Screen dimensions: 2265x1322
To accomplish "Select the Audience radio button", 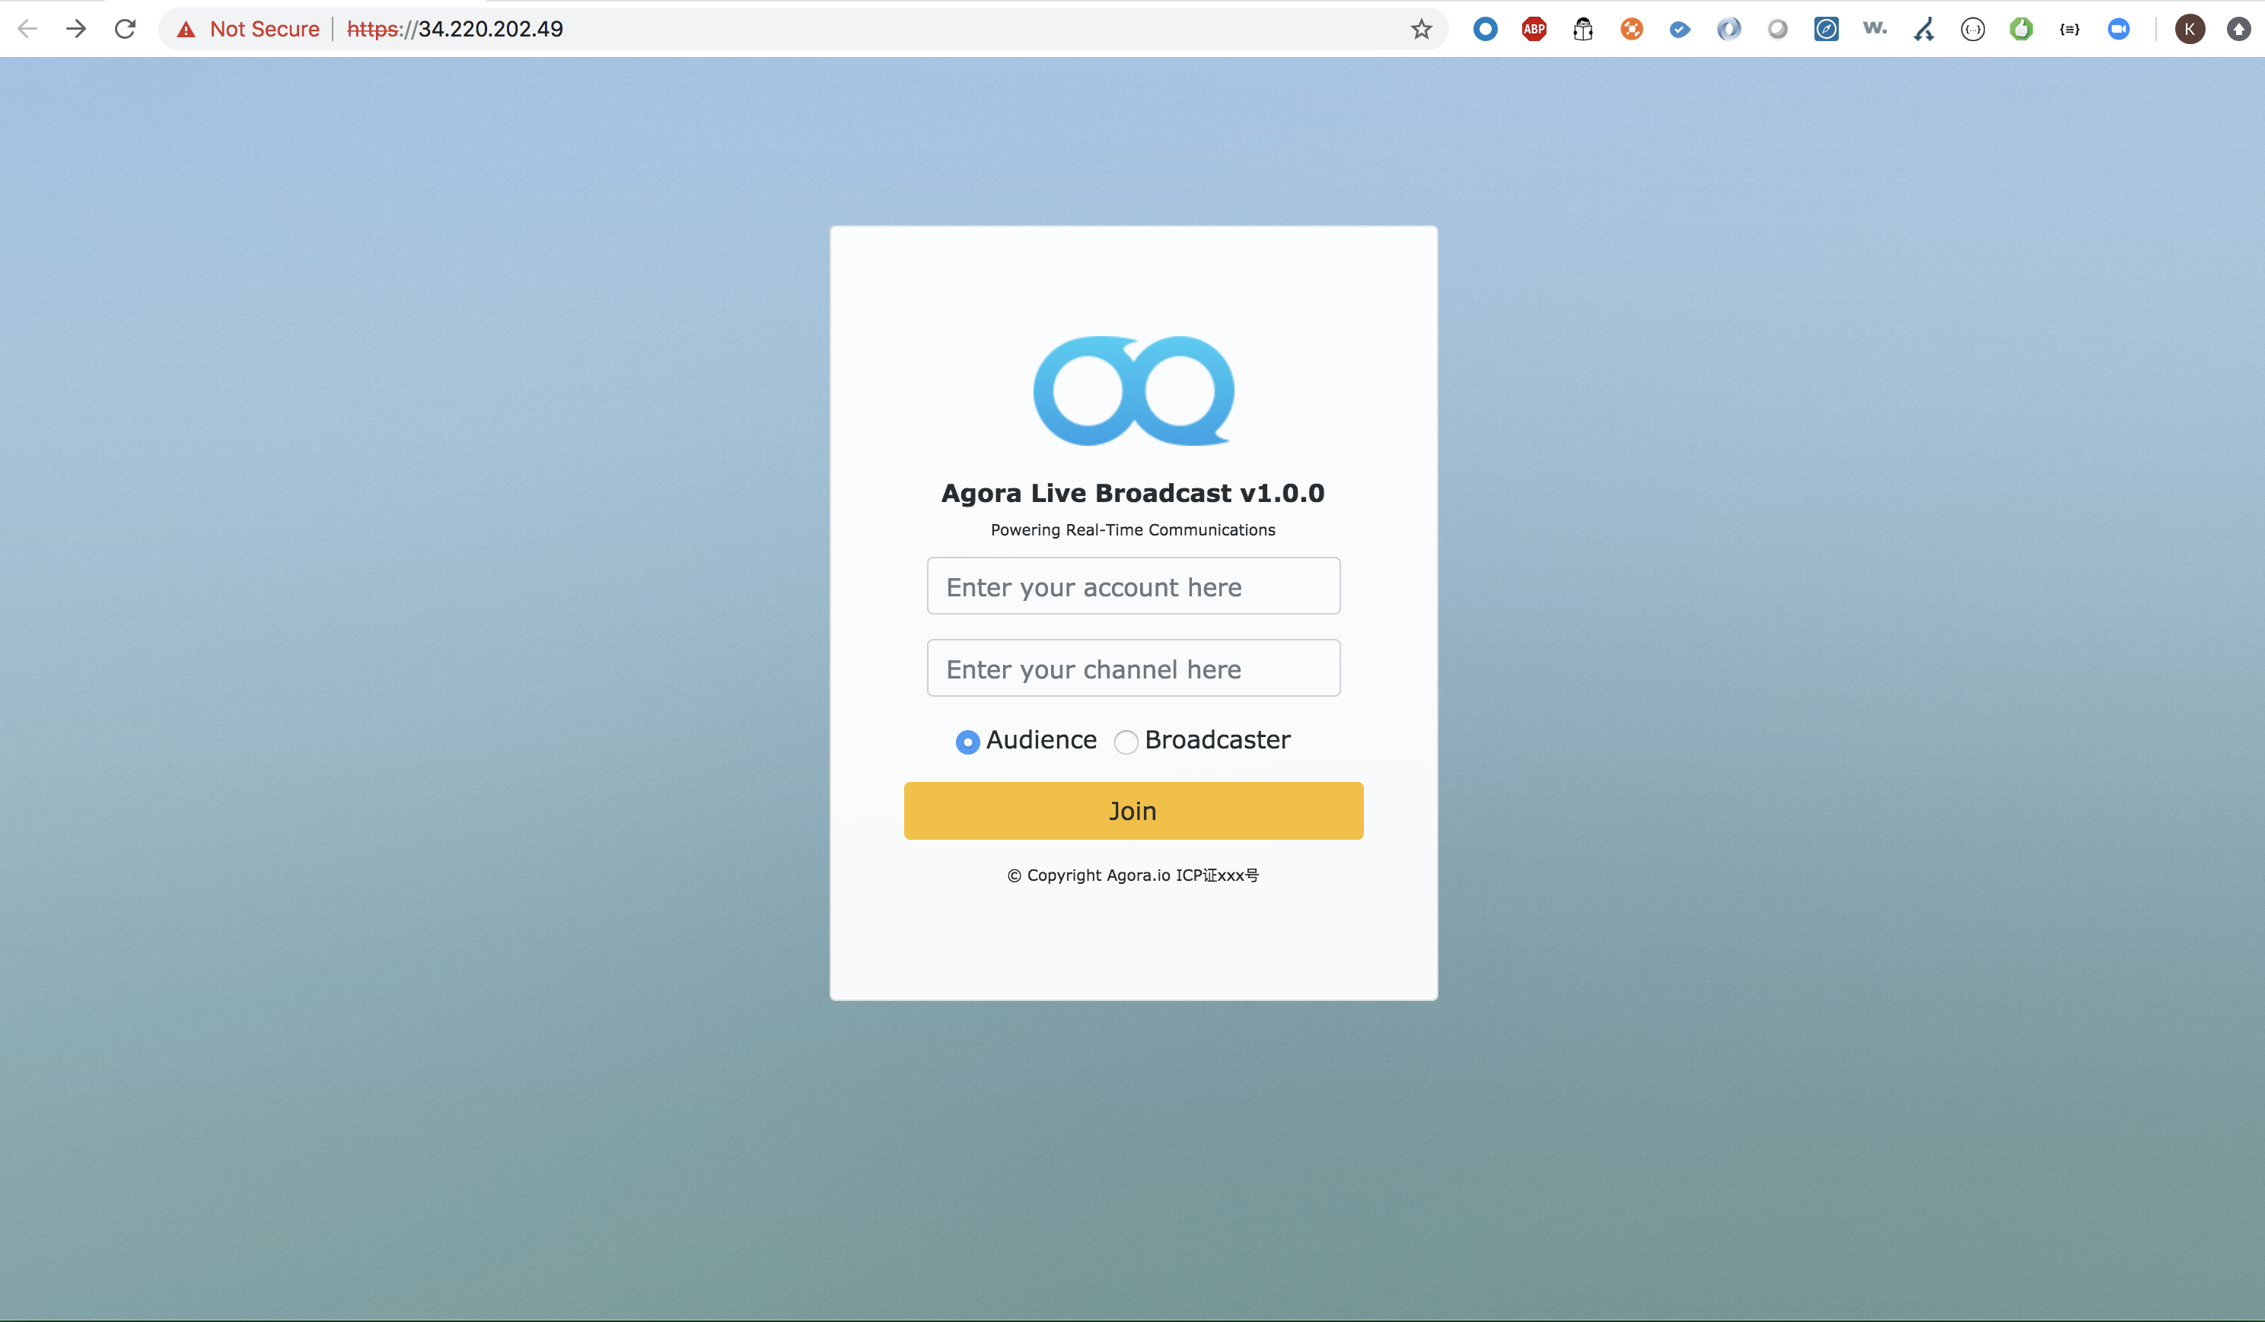I will 967,742.
